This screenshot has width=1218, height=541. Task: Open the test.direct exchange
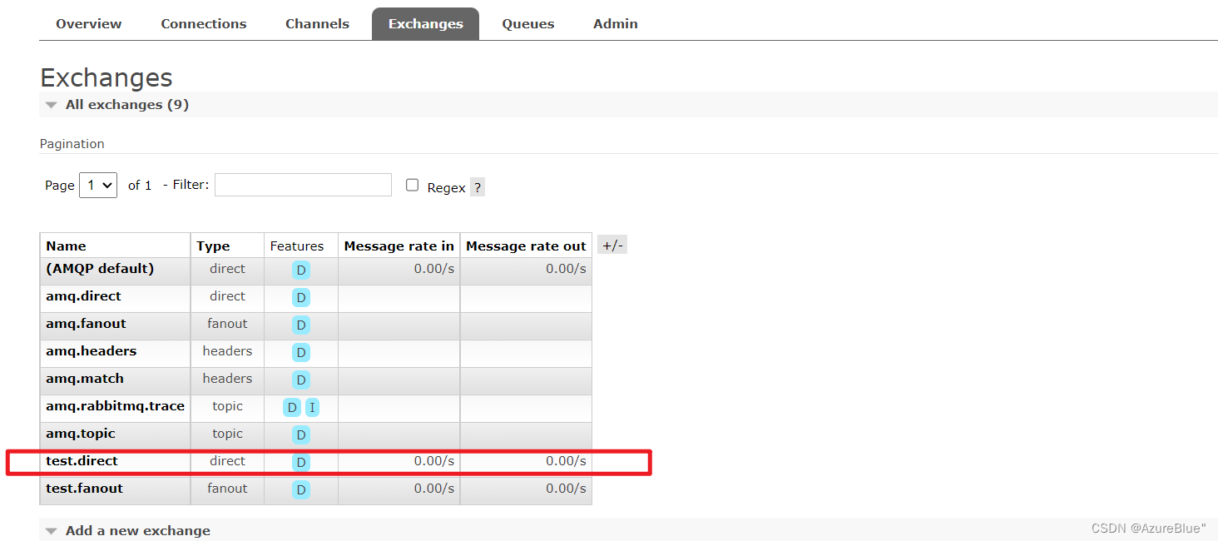pos(82,460)
